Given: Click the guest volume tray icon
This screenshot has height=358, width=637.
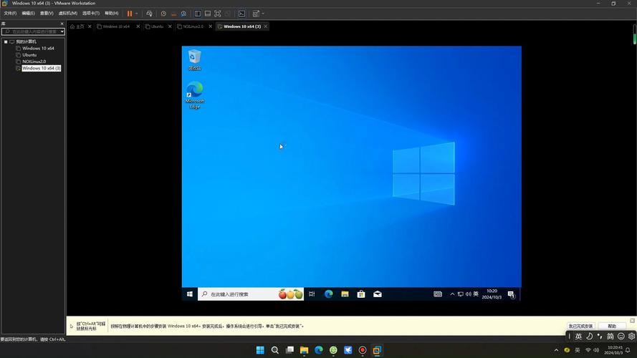Looking at the screenshot, I should (468, 294).
